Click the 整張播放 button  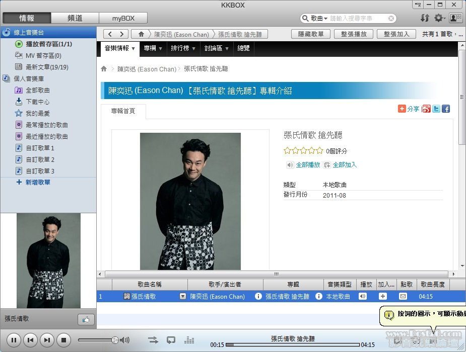[354, 34]
